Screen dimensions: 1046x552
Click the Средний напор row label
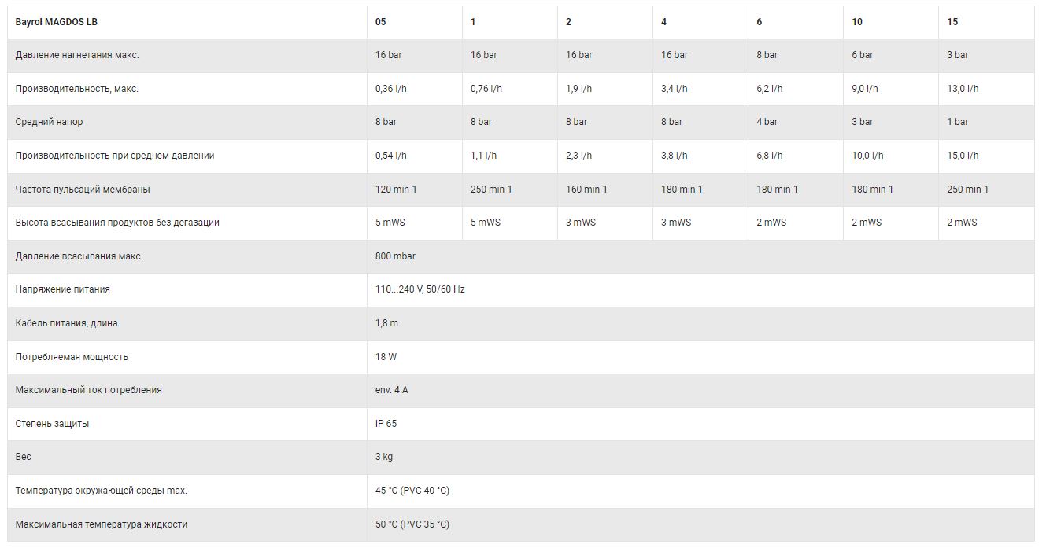click(49, 122)
